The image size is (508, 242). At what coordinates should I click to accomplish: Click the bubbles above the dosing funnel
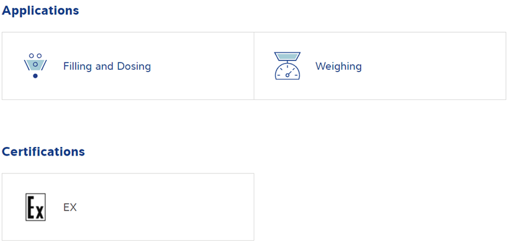coord(35,56)
